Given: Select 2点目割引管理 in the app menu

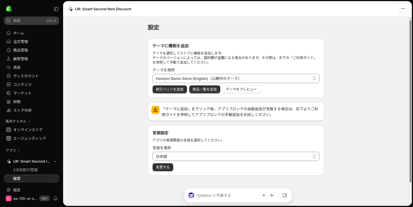Looking at the screenshot, I should coord(26,170).
